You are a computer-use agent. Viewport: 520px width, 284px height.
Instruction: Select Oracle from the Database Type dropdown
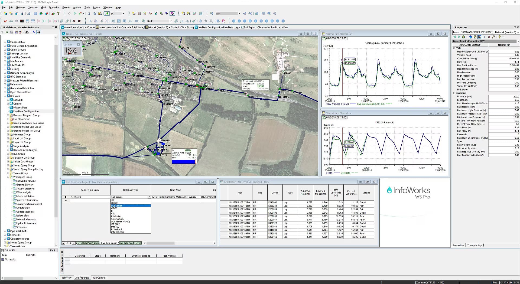115,203
